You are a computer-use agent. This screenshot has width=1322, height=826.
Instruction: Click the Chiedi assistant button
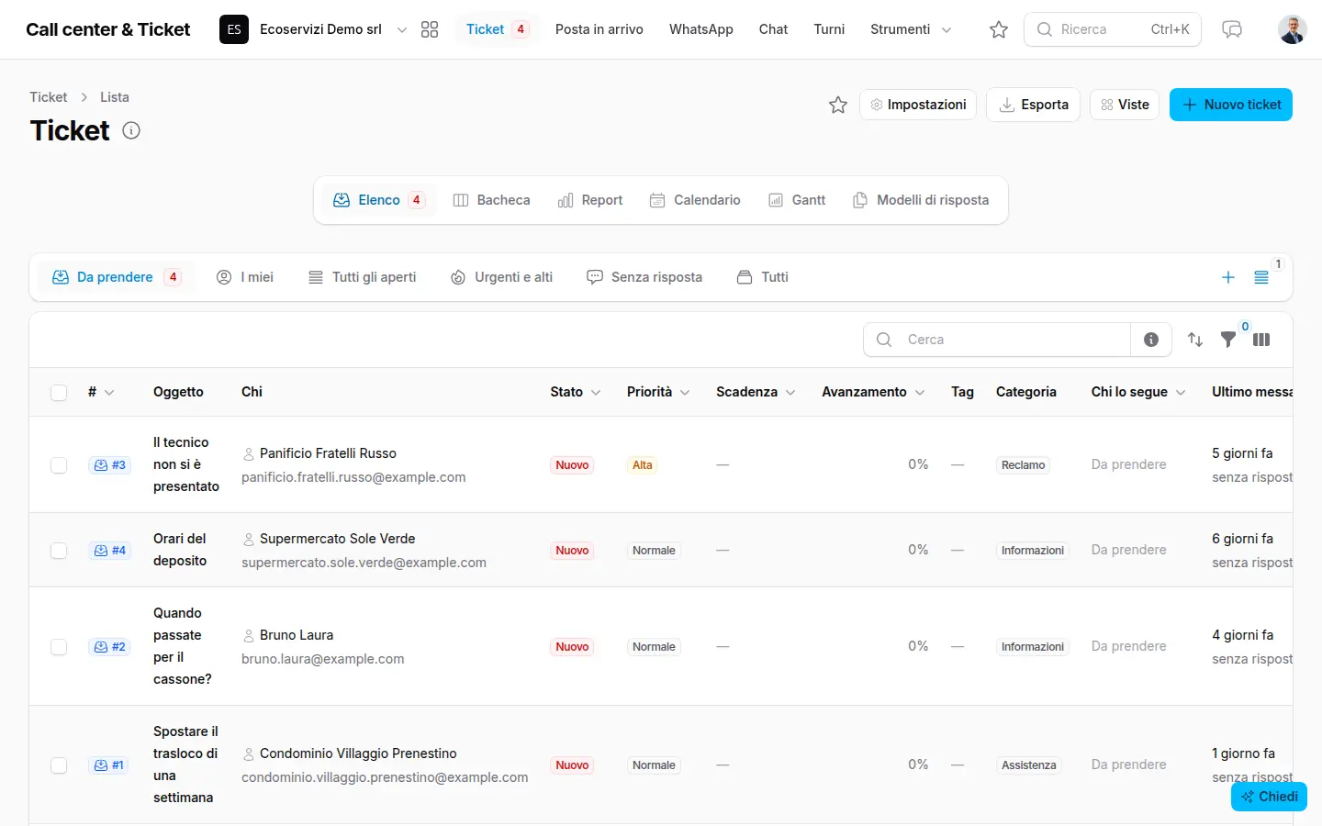1269,797
